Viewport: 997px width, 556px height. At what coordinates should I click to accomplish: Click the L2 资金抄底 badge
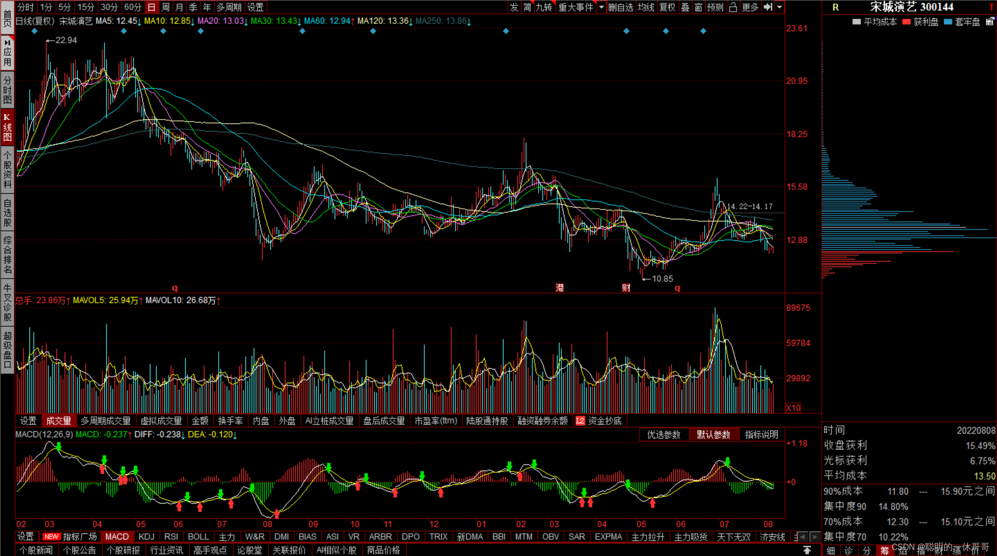[580, 421]
